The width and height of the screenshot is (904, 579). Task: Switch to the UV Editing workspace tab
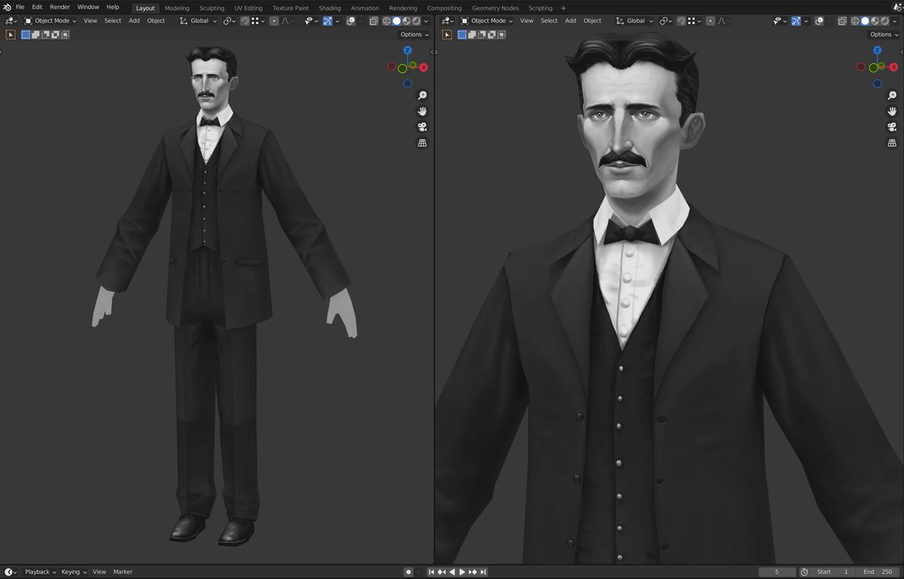[249, 8]
